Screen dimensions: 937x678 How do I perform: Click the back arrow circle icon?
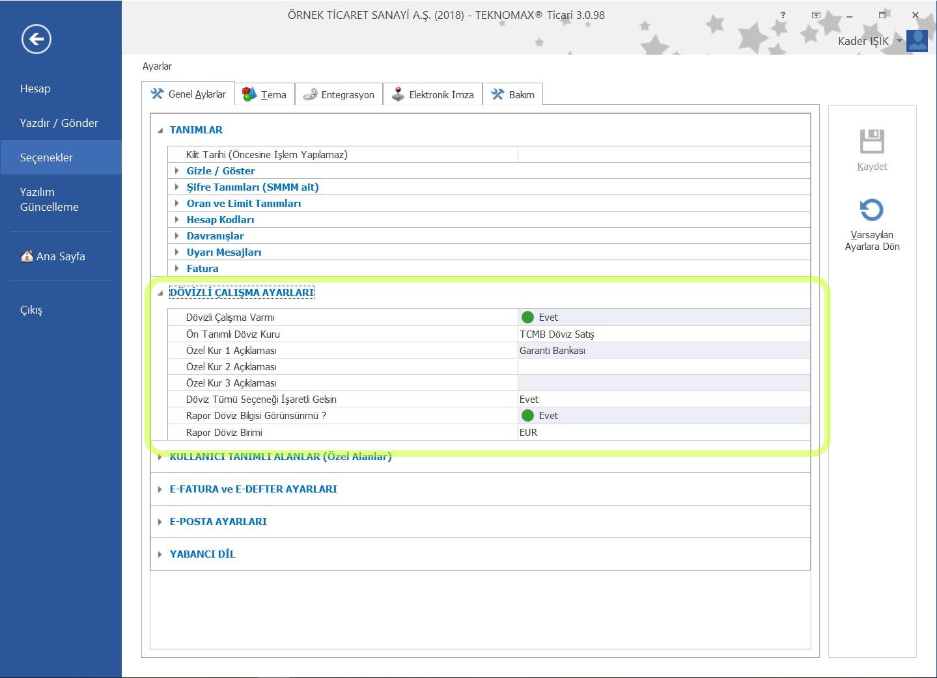click(x=36, y=39)
